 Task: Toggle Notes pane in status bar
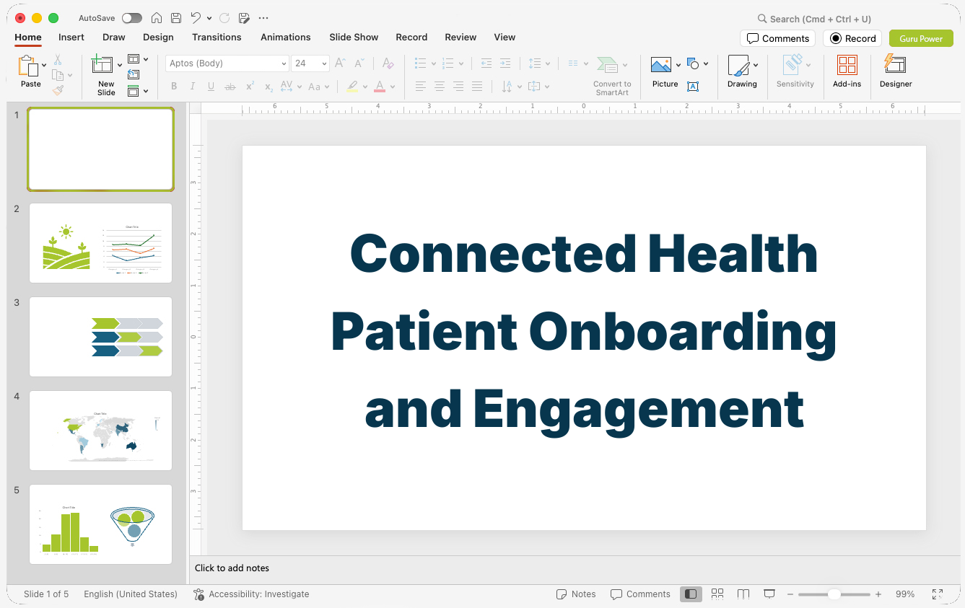[576, 594]
